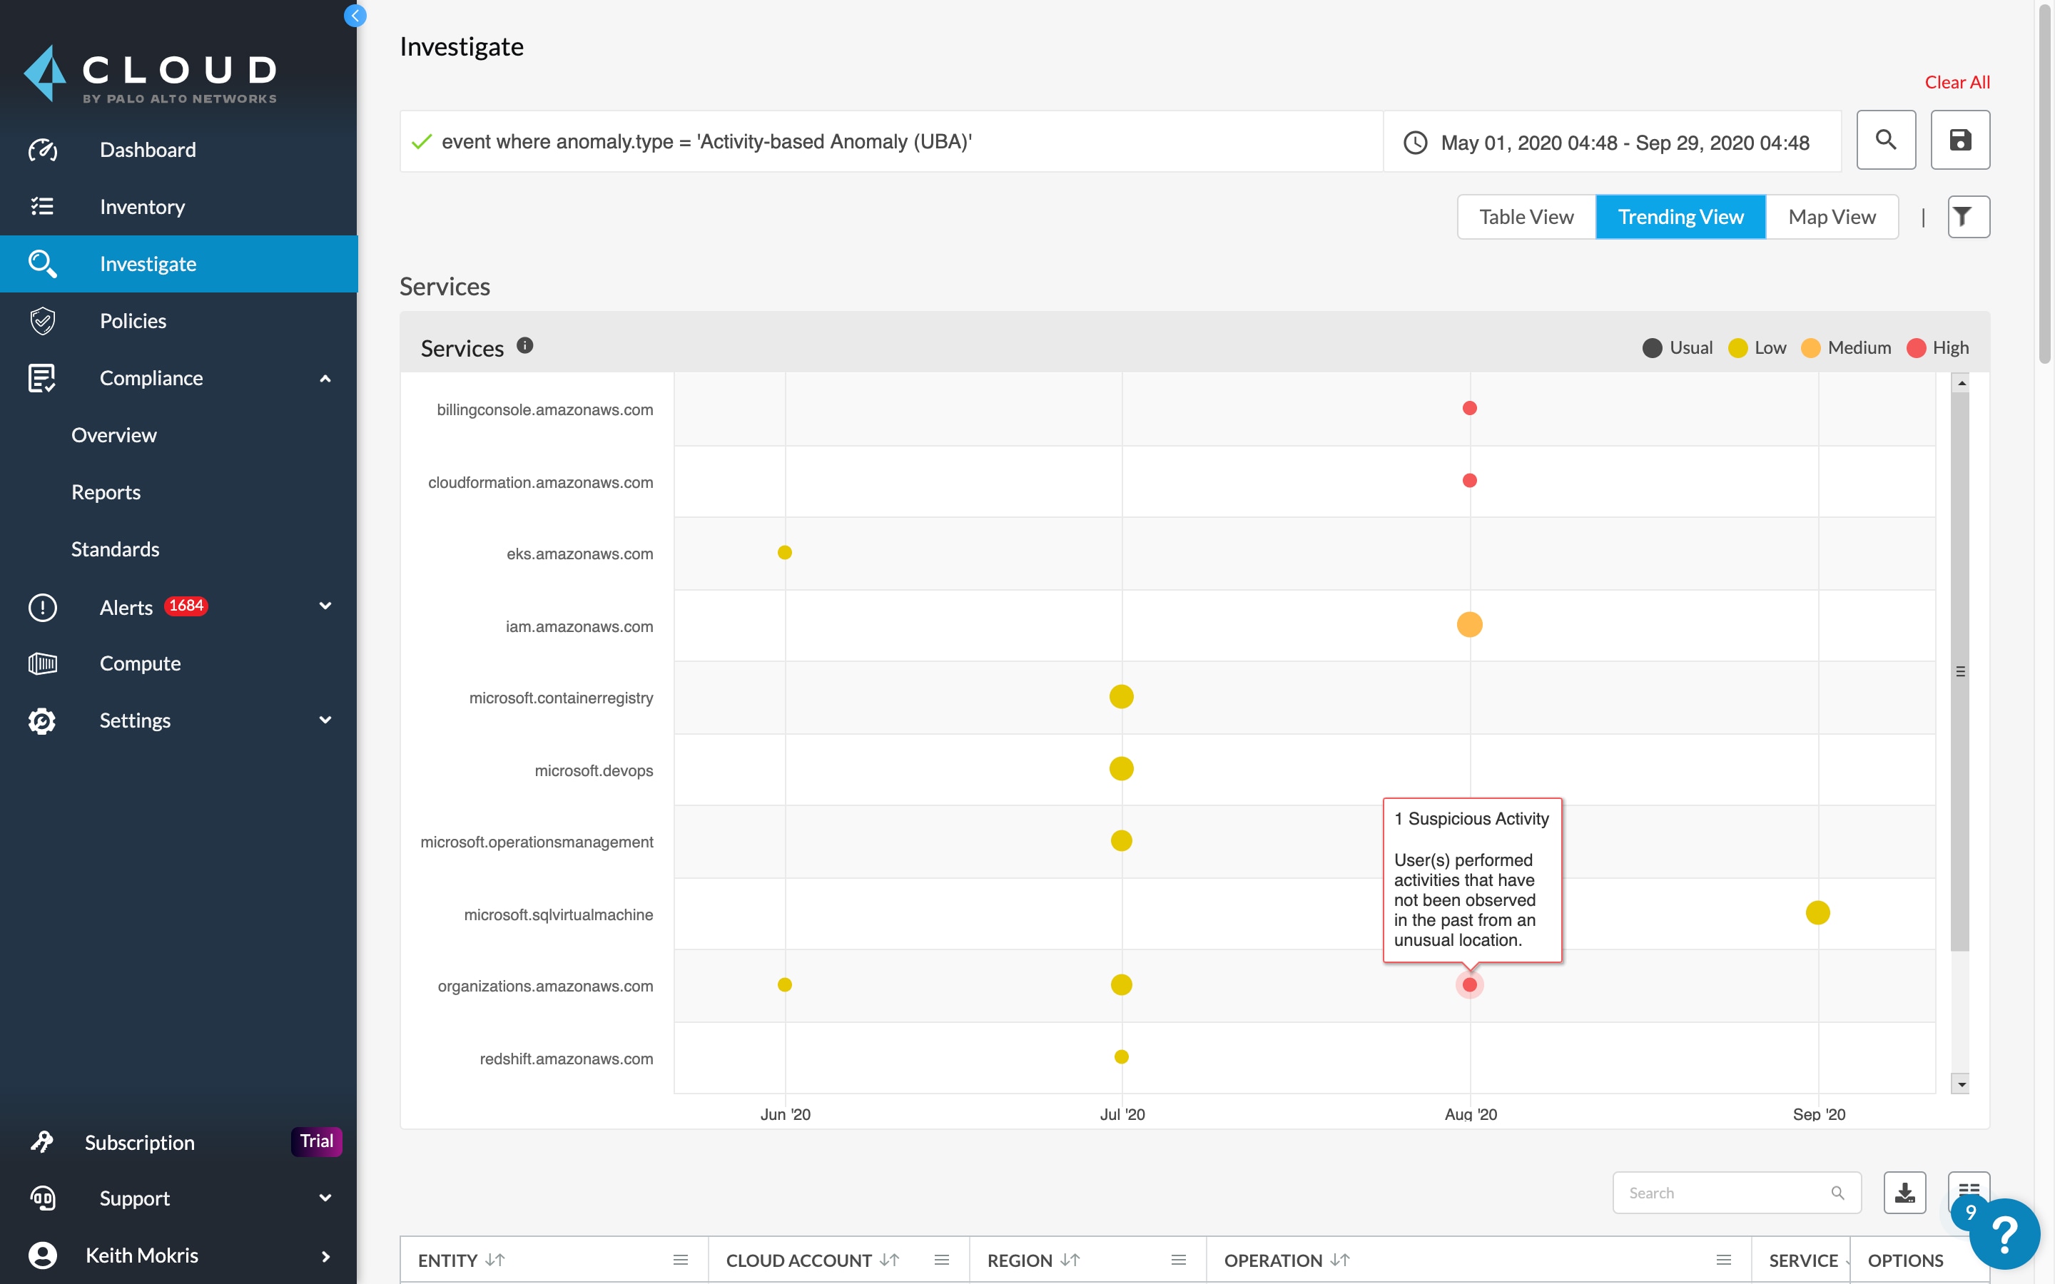Click the search magnifier in query bar

1887,141
